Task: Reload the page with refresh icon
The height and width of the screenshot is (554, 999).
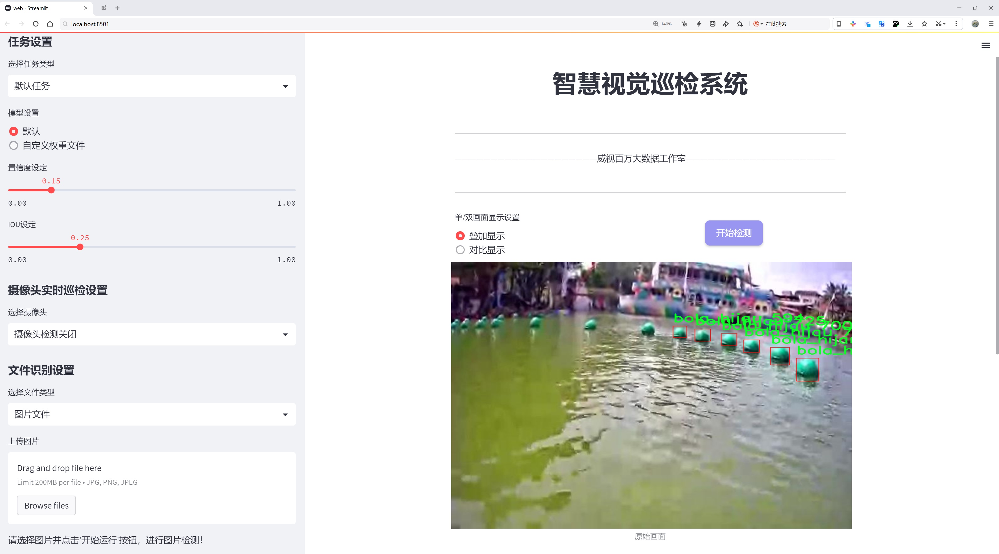Action: 36,24
